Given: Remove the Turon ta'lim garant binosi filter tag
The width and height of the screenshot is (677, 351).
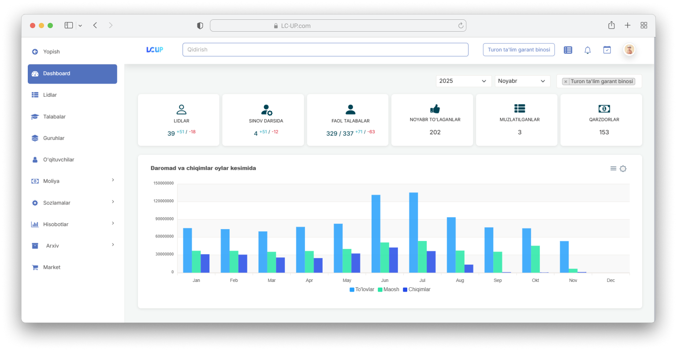Looking at the screenshot, I should tap(565, 82).
